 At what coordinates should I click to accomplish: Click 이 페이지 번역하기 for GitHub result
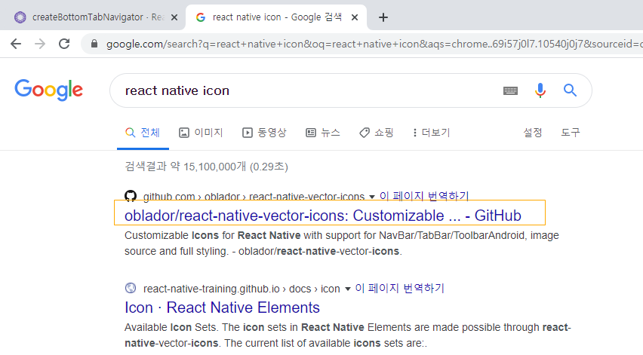[x=424, y=196]
